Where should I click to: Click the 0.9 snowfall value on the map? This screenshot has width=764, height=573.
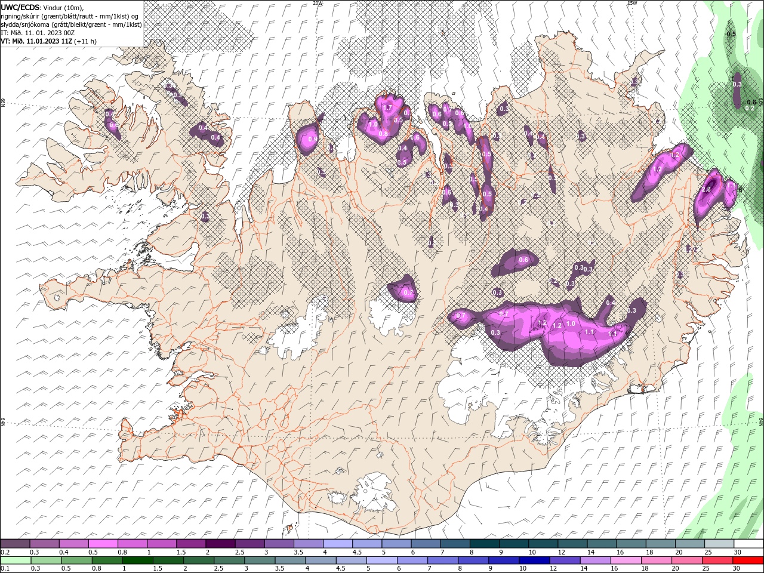tap(313, 138)
